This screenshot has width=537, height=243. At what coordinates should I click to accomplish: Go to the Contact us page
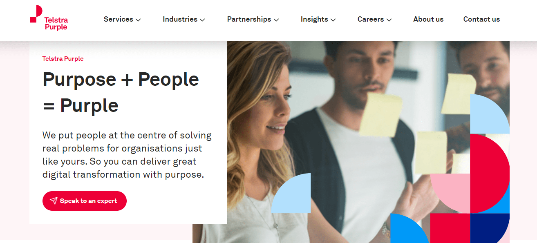pos(481,19)
